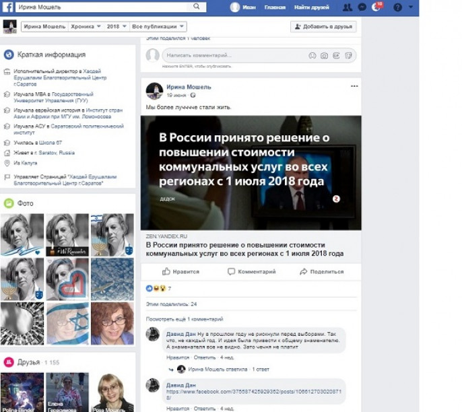Click Посмотреть ещё 1 комментарий link
Viewport: 462px width, 412px height.
pos(179,319)
